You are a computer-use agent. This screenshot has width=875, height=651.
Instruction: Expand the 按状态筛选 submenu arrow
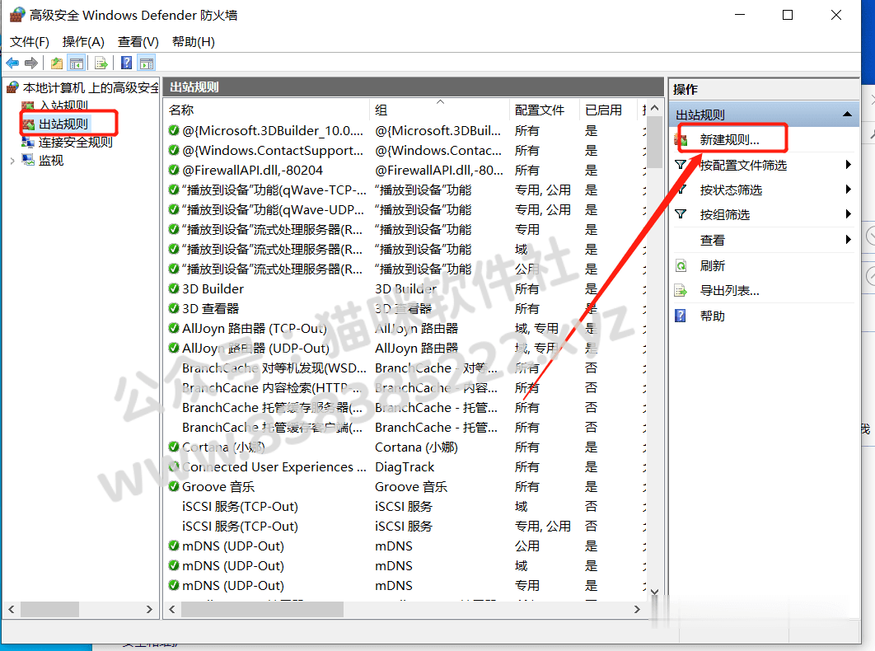point(848,190)
